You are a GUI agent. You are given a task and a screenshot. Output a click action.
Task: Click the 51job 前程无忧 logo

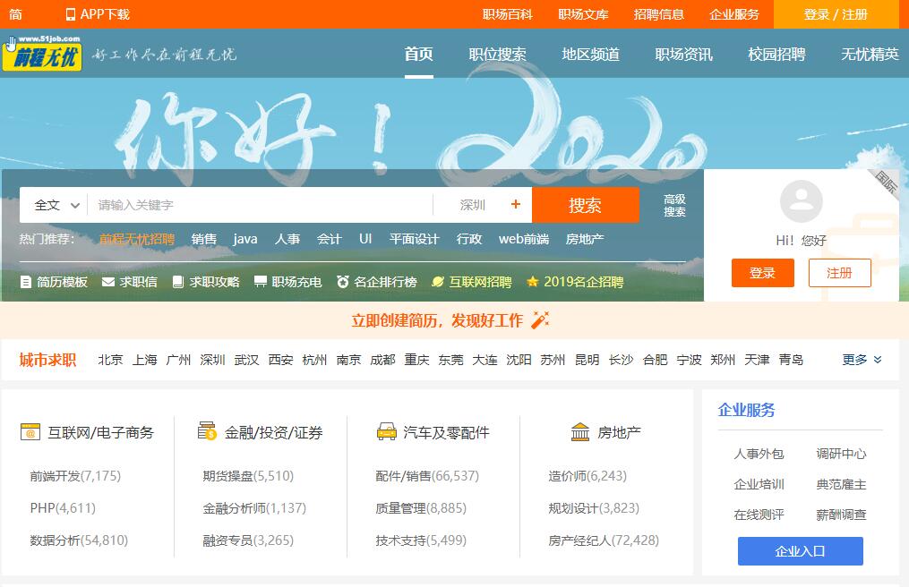(42, 54)
